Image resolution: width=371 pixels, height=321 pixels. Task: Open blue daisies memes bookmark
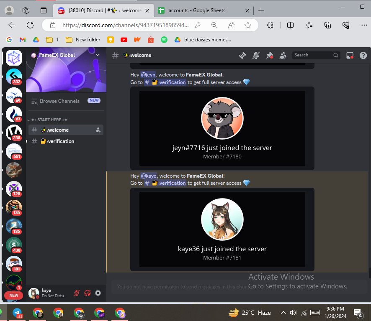point(203,40)
